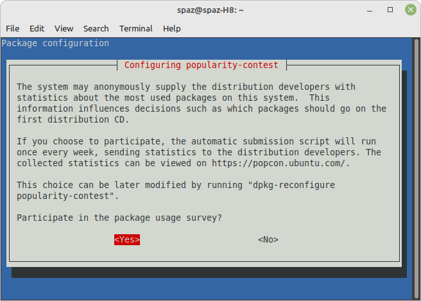Click the 'first distribution CD.' line
Image resolution: width=421 pixels, height=301 pixels.
(x=73, y=119)
